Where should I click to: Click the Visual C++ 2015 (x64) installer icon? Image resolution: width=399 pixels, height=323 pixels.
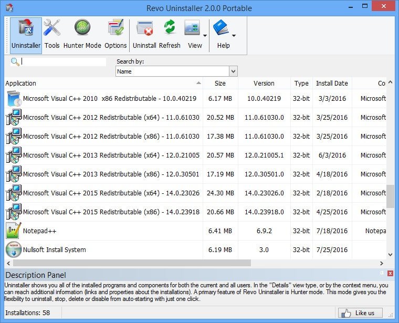(14, 193)
